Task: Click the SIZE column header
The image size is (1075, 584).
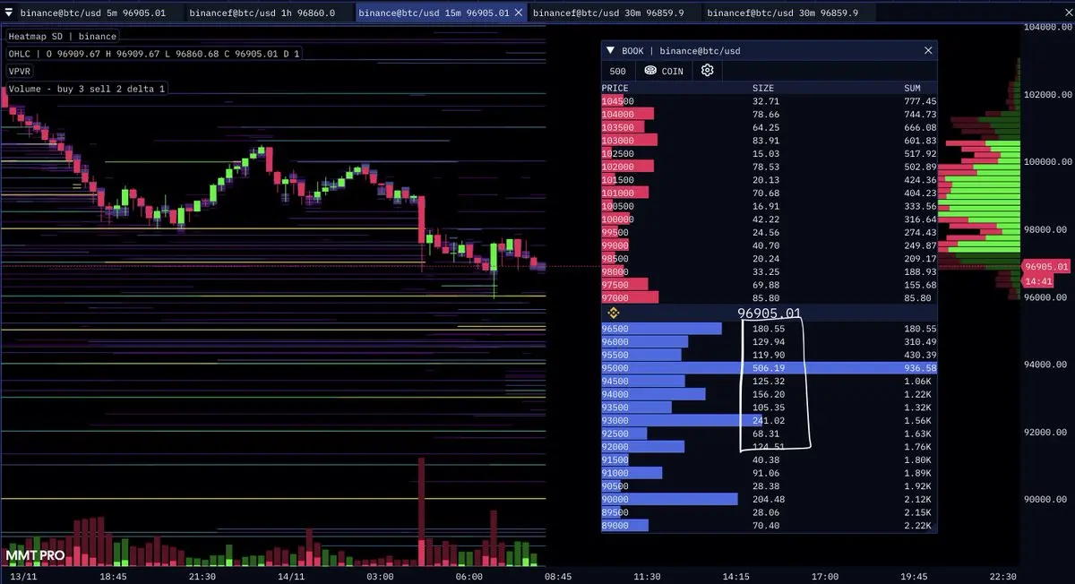Action: [763, 89]
